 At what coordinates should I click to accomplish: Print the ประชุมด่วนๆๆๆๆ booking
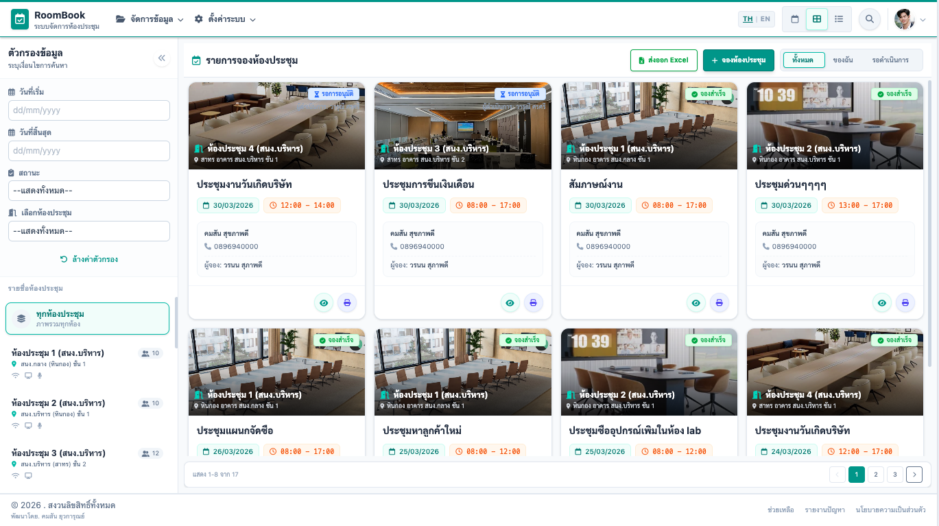[905, 302]
